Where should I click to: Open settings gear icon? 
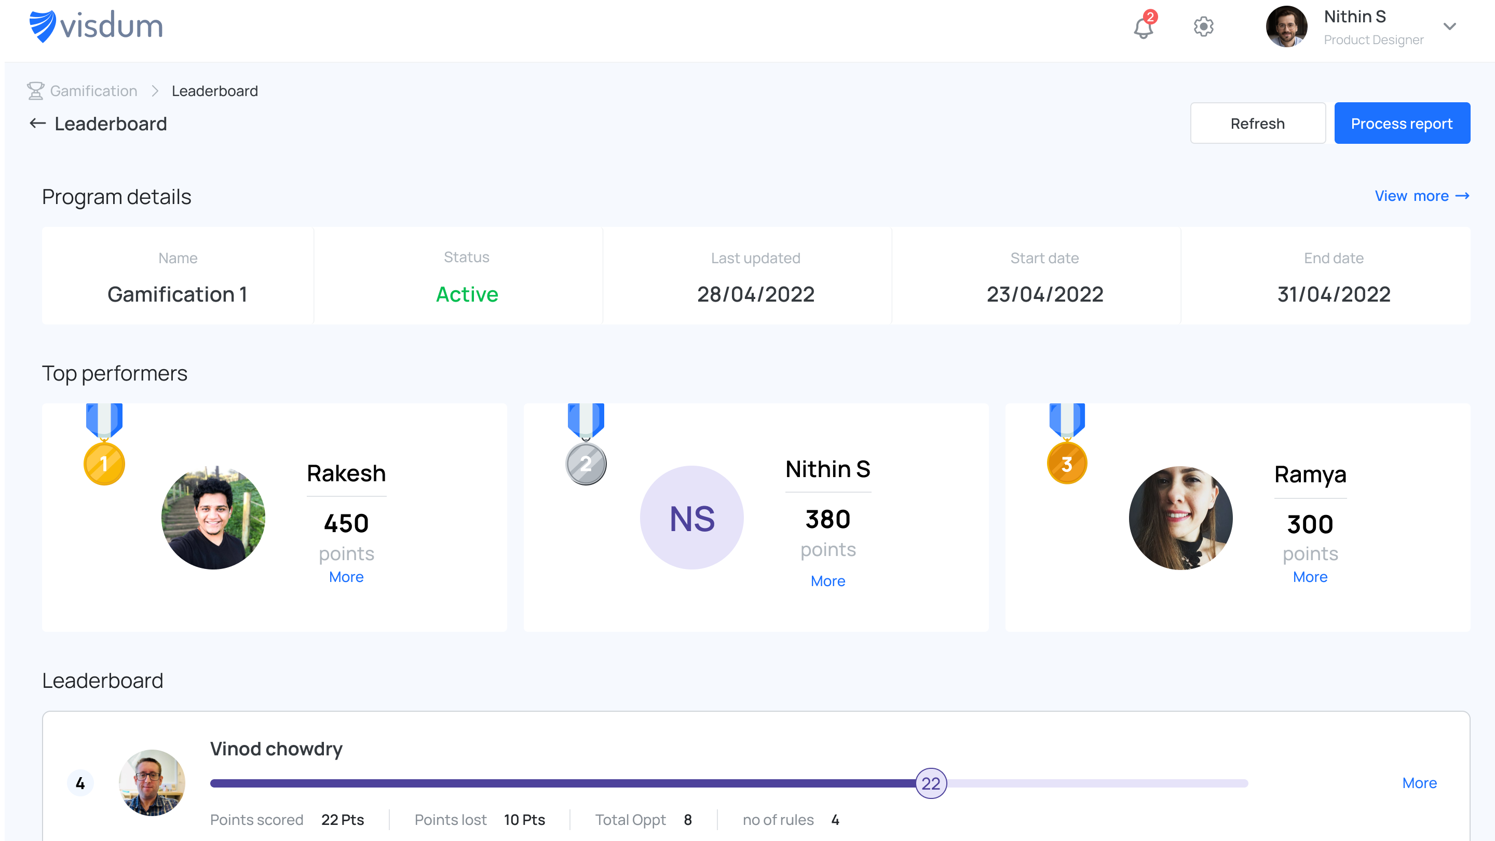[1203, 26]
